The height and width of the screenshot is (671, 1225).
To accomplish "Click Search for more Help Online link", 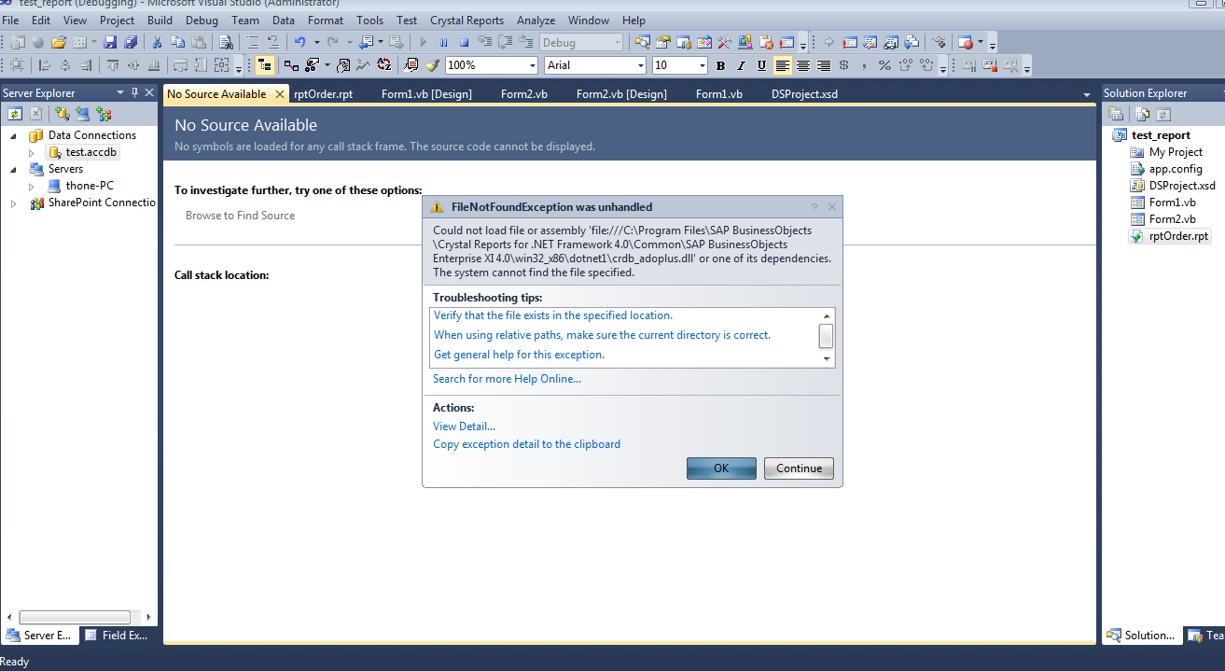I will click(x=507, y=379).
